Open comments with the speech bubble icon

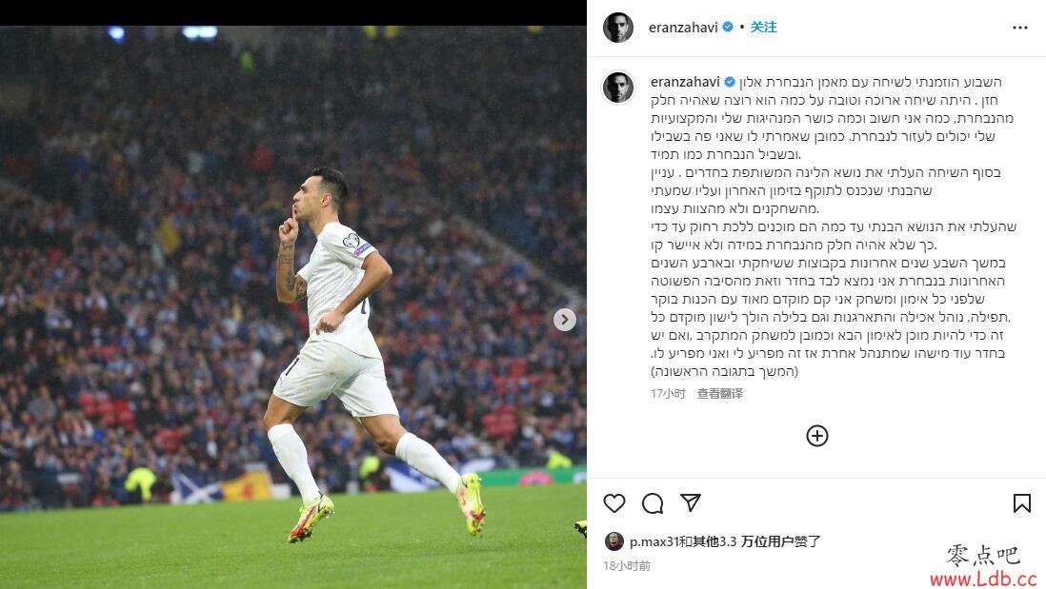[x=653, y=503]
